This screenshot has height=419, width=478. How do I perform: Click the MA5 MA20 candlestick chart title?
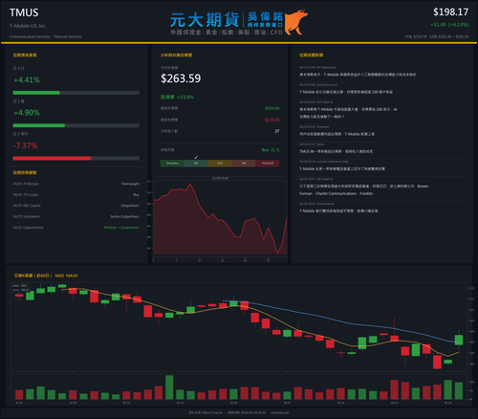tap(46, 276)
